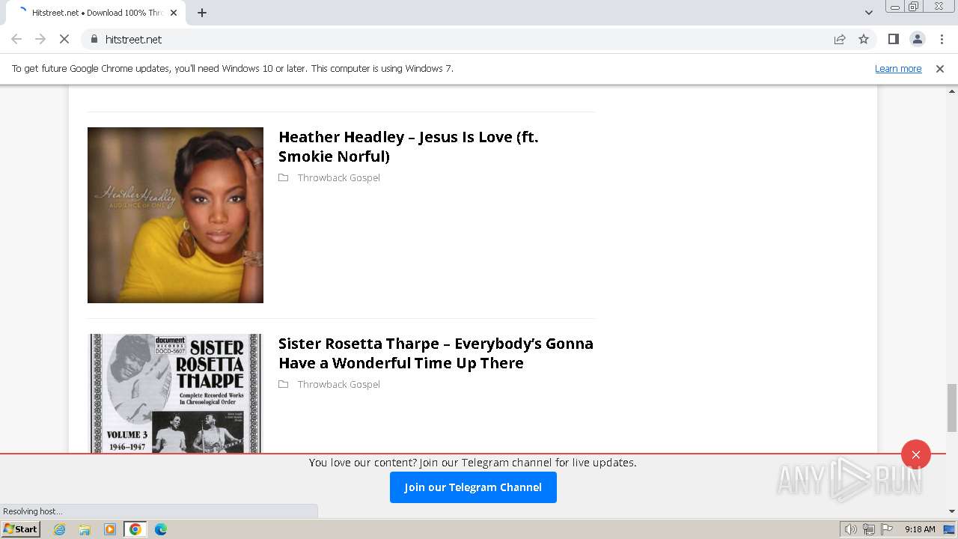958x539 pixels.
Task: Click Join our Telegram Channel button
Action: click(x=473, y=487)
